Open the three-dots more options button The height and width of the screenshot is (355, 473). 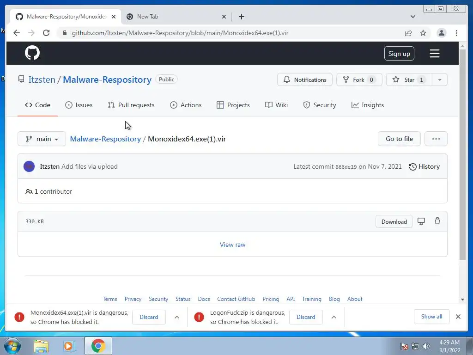click(x=436, y=139)
